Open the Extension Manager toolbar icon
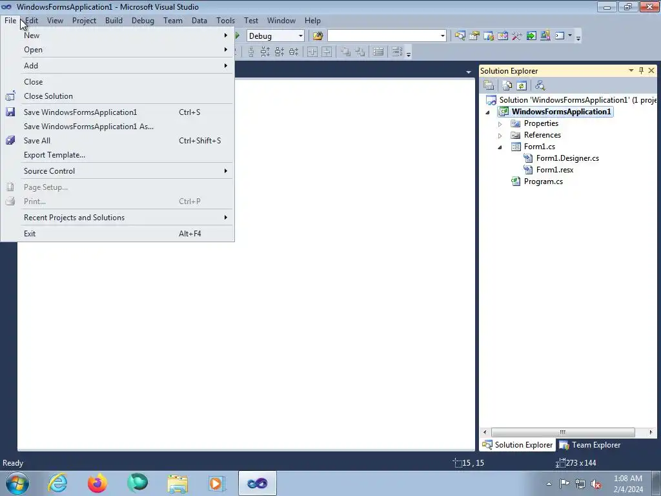Viewport: 661px width, 496px height. click(545, 36)
